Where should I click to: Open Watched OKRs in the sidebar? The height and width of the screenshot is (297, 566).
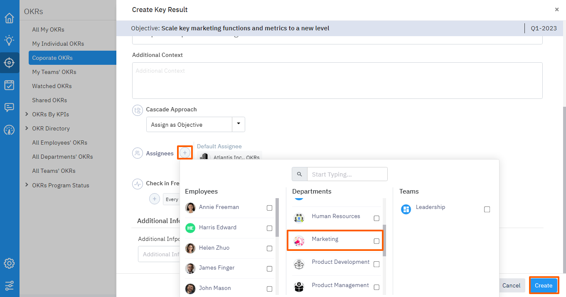tap(52, 86)
